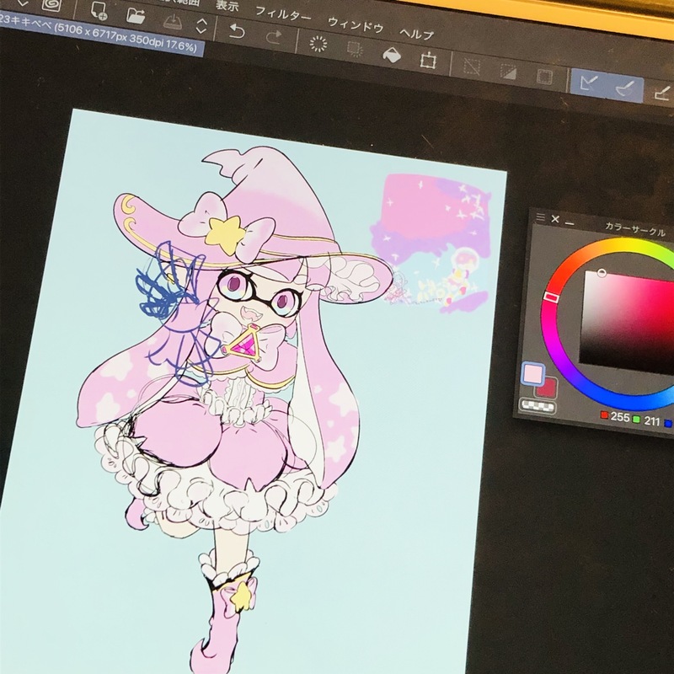Click the Fill bucket icon in command bar
The width and height of the screenshot is (674, 674).
(391, 56)
